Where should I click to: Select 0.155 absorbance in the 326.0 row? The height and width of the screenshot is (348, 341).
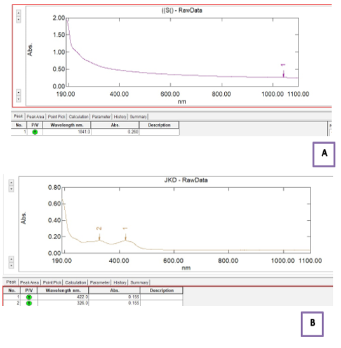pos(114,303)
